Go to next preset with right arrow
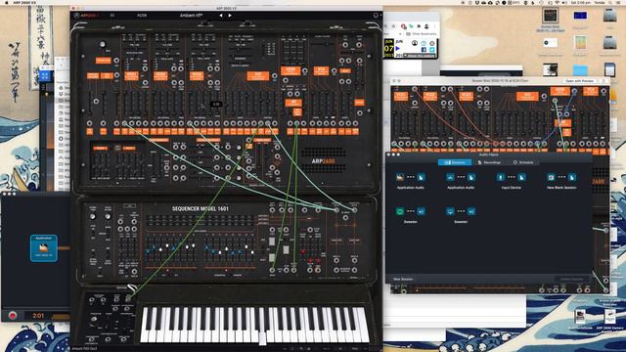Viewport: 626px width, 352px height. [x=230, y=16]
